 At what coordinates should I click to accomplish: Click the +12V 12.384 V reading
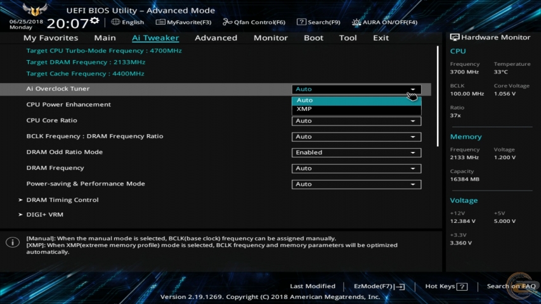(x=463, y=221)
